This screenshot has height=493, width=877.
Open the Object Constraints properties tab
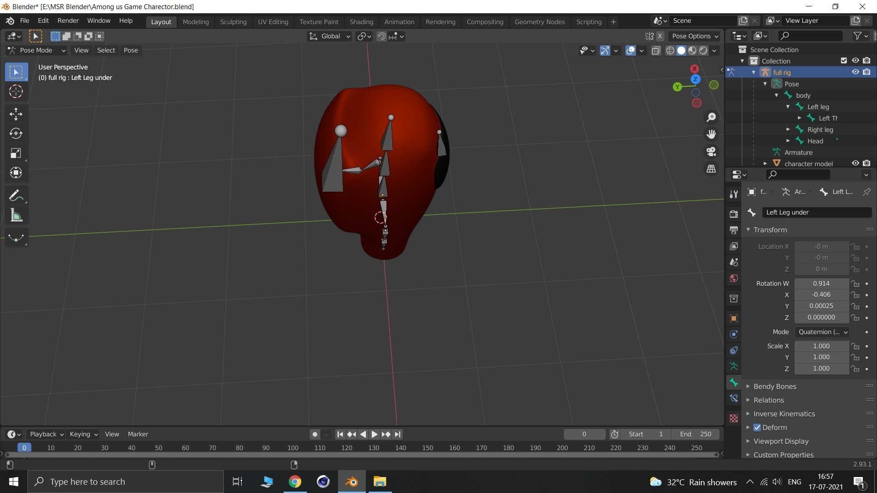(x=734, y=350)
